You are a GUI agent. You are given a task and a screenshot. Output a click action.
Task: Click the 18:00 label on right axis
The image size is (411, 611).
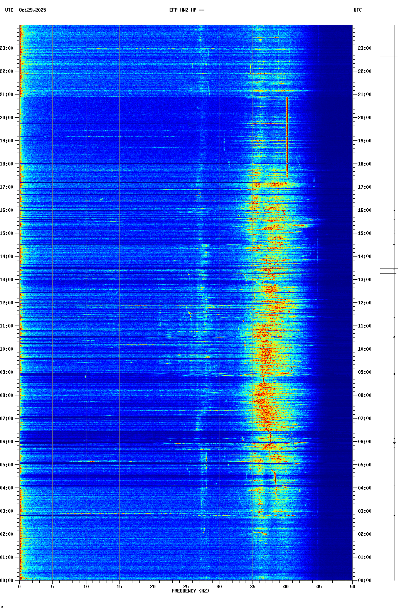[x=364, y=164]
